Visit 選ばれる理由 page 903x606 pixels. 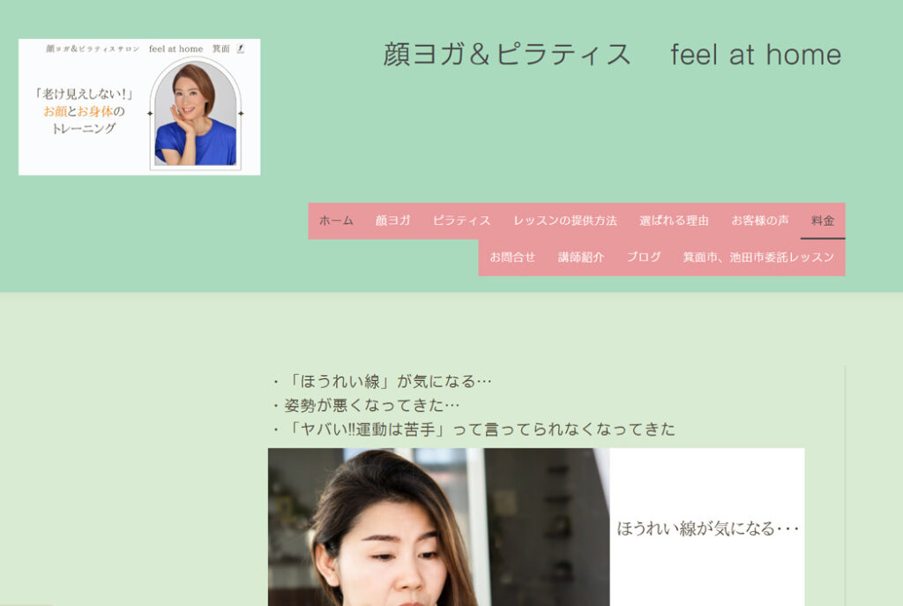[x=674, y=221]
